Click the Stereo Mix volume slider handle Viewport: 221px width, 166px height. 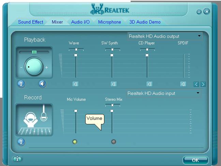112,111
